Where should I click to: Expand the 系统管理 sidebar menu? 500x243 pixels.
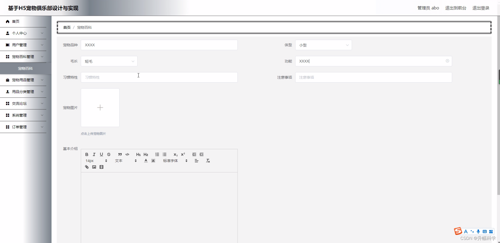coord(23,115)
